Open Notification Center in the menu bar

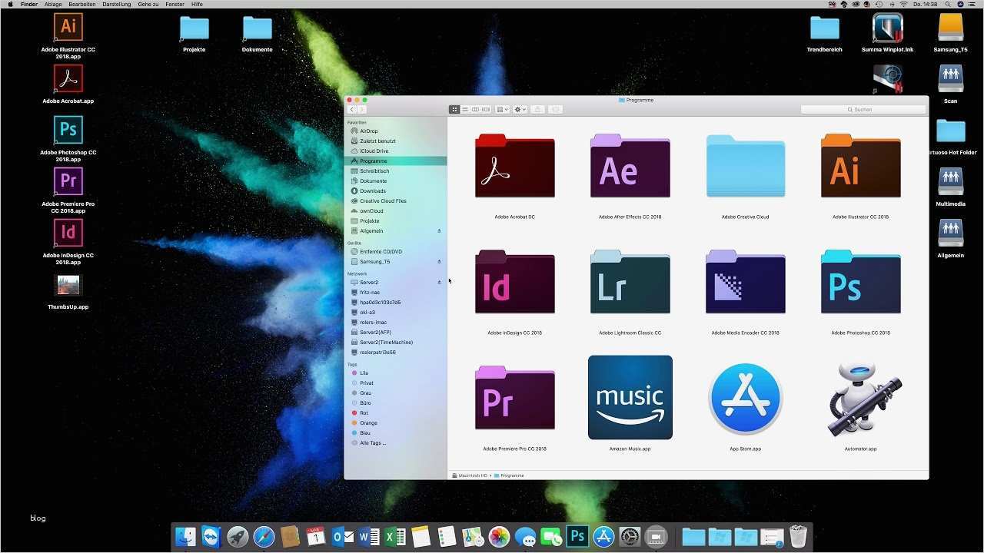coord(973,5)
